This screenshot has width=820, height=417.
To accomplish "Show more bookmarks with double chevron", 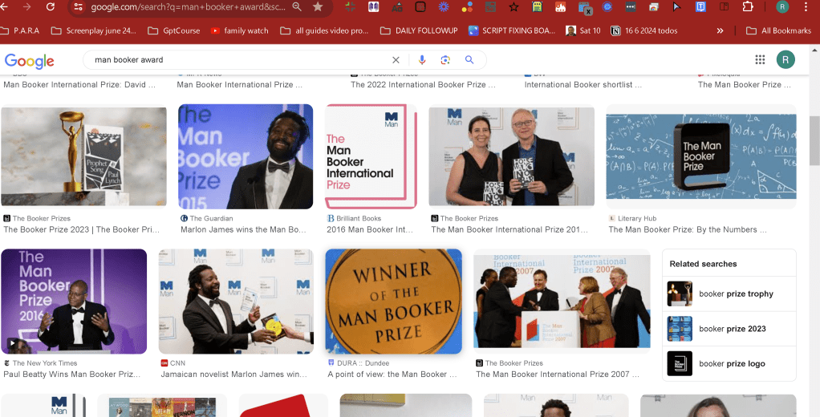I will coord(721,30).
